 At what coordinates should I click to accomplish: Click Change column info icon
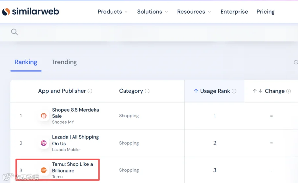coord(288,91)
